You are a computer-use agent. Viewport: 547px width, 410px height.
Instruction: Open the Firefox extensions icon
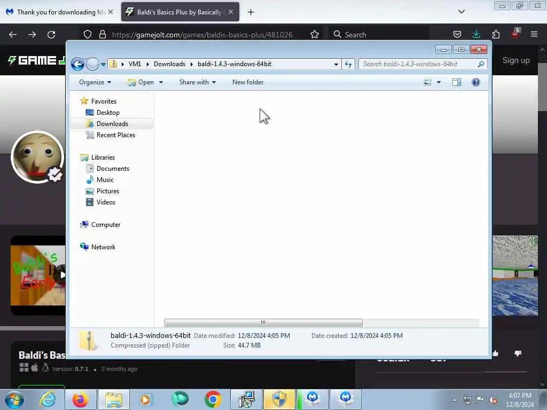(x=496, y=34)
